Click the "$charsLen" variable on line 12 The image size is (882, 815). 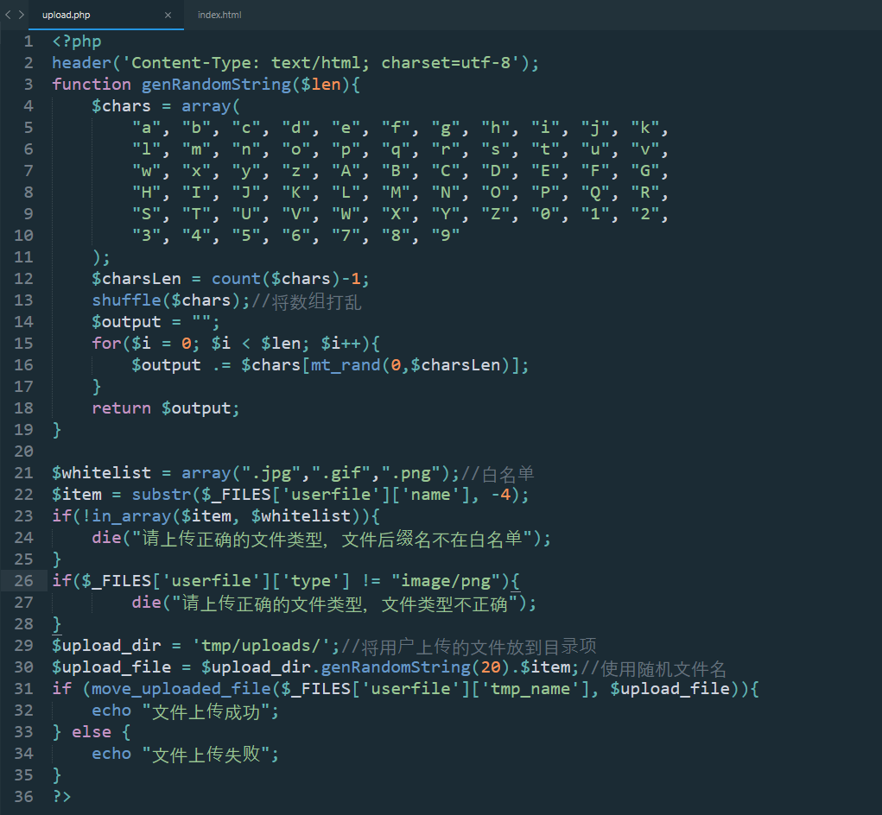136,279
